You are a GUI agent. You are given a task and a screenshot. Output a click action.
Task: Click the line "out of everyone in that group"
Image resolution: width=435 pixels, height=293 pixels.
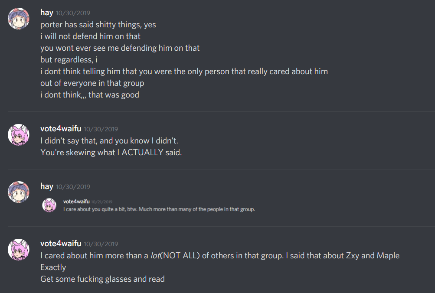[x=92, y=83]
